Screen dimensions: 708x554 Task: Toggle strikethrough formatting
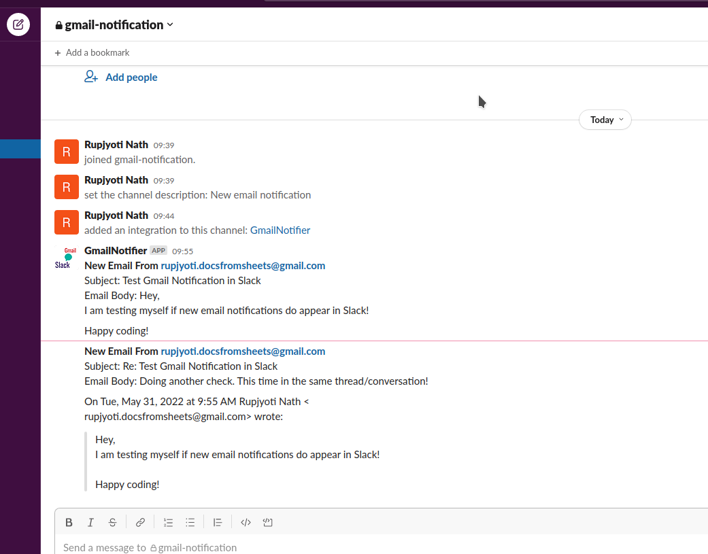pos(112,523)
